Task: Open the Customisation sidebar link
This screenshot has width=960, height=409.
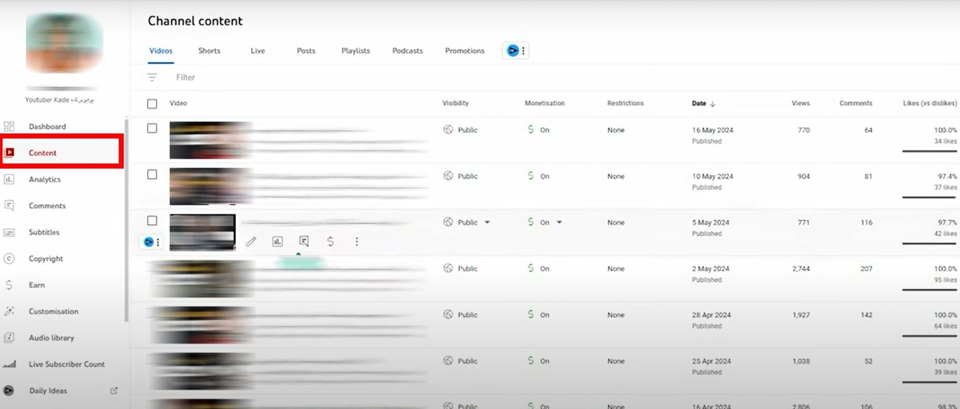Action: [53, 311]
